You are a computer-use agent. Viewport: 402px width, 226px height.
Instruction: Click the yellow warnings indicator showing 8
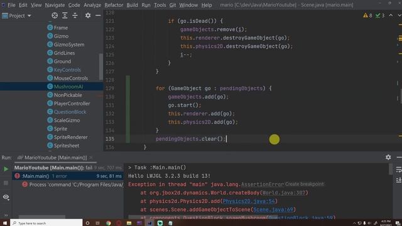pos(367,16)
